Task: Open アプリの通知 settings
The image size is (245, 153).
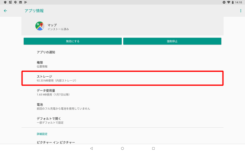Action: [122, 52]
